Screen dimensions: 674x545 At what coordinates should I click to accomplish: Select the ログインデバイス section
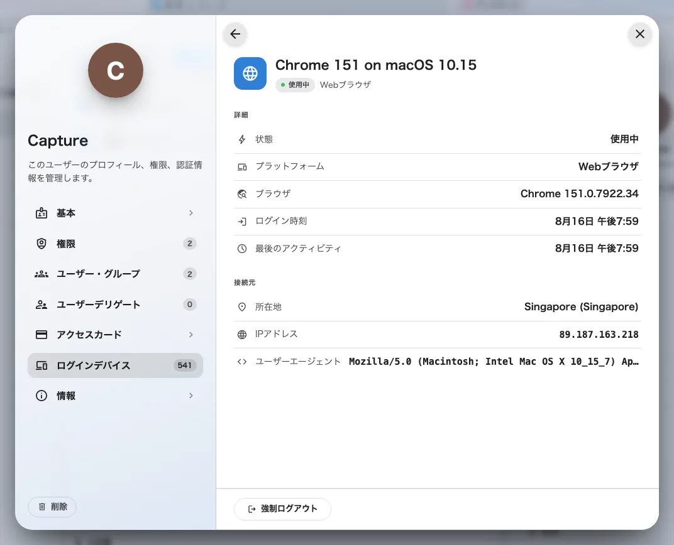(115, 365)
